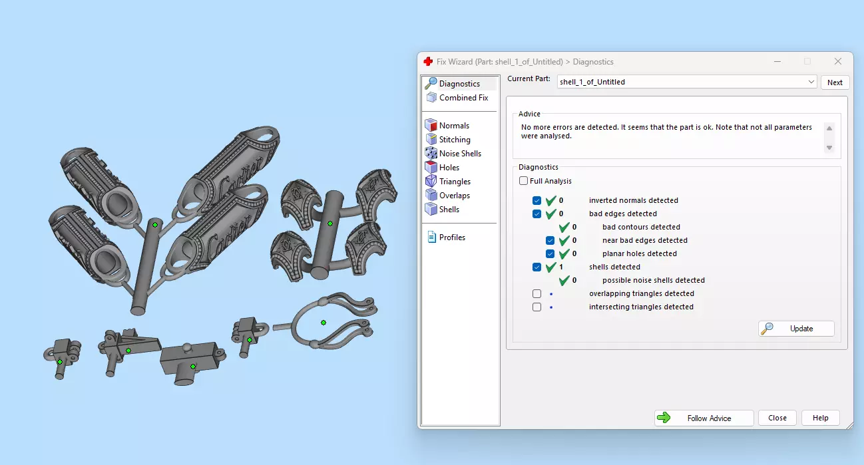Viewport: 864px width, 465px height.
Task: Click the red cross Fix Wizard icon
Action: tap(428, 61)
